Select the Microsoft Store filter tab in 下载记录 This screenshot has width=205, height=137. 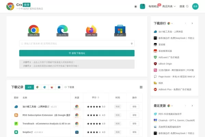coord(59,87)
